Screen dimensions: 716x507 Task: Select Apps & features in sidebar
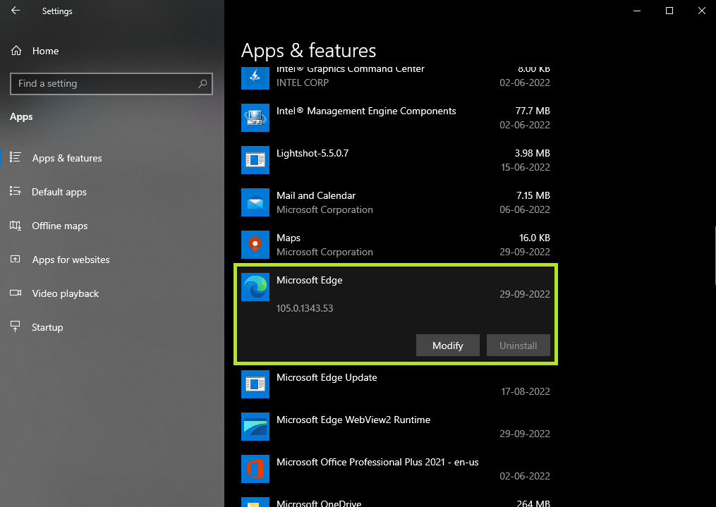click(x=112, y=158)
